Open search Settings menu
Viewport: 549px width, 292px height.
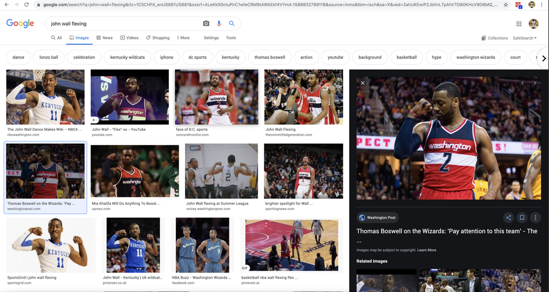(211, 38)
